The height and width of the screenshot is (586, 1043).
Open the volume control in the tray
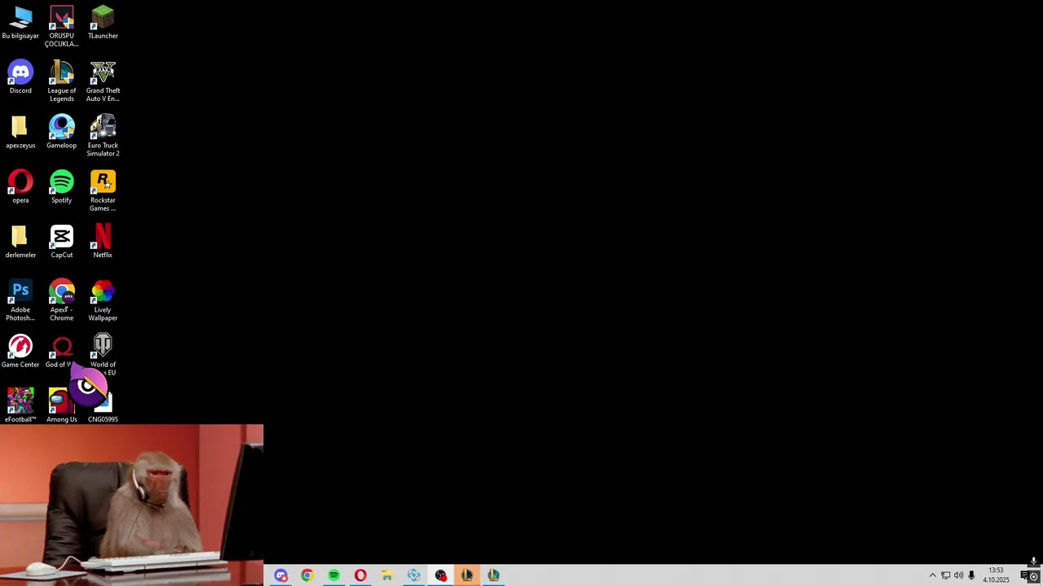958,575
